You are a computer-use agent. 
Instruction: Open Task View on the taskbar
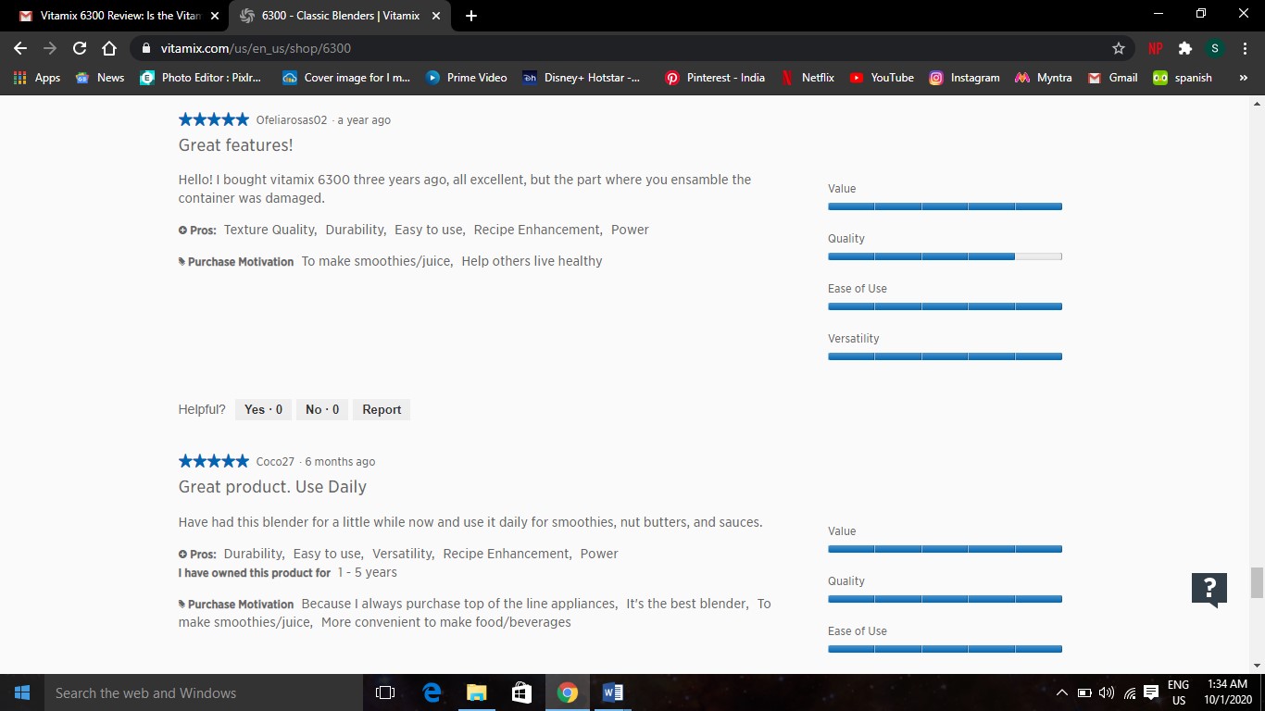pyautogui.click(x=385, y=692)
